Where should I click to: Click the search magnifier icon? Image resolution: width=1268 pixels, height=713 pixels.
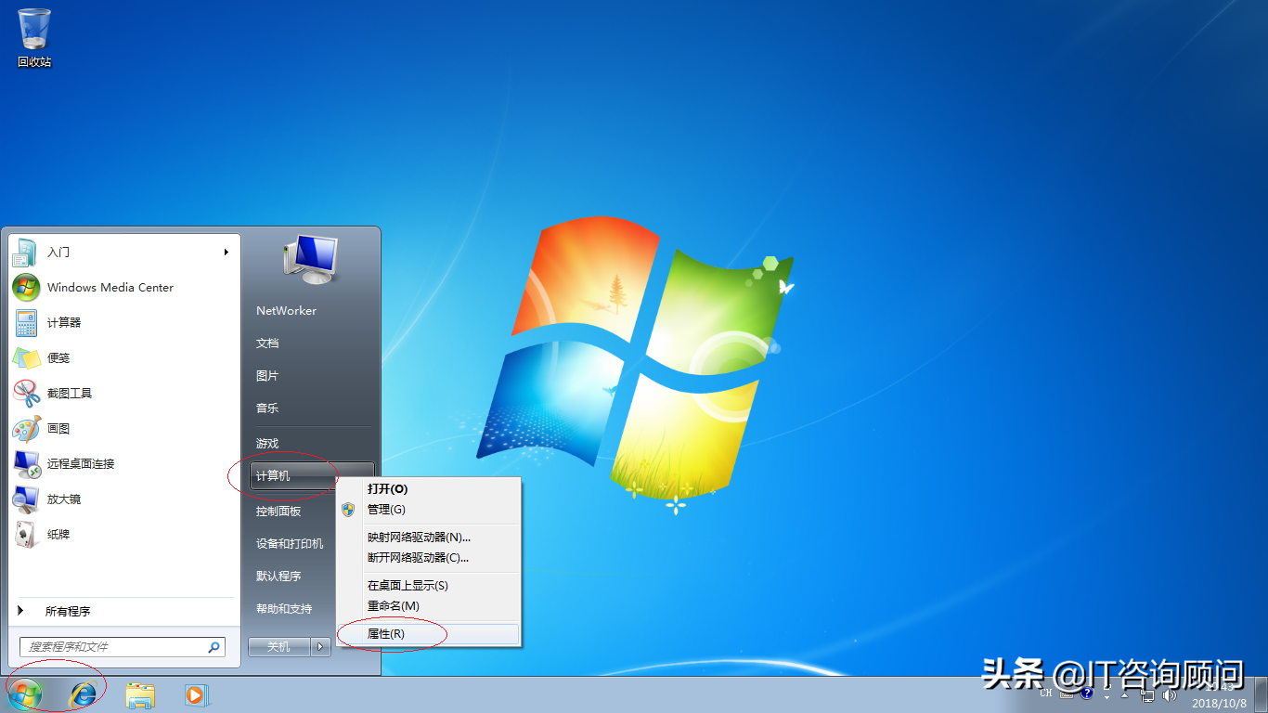(x=213, y=647)
